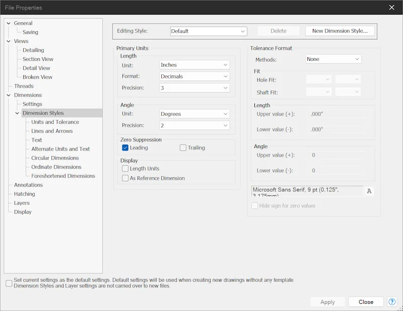
Task: Tick the set current settings as default checkbox
Action: pos(9,283)
